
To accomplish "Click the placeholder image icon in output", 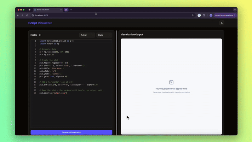I will click(x=171, y=82).
